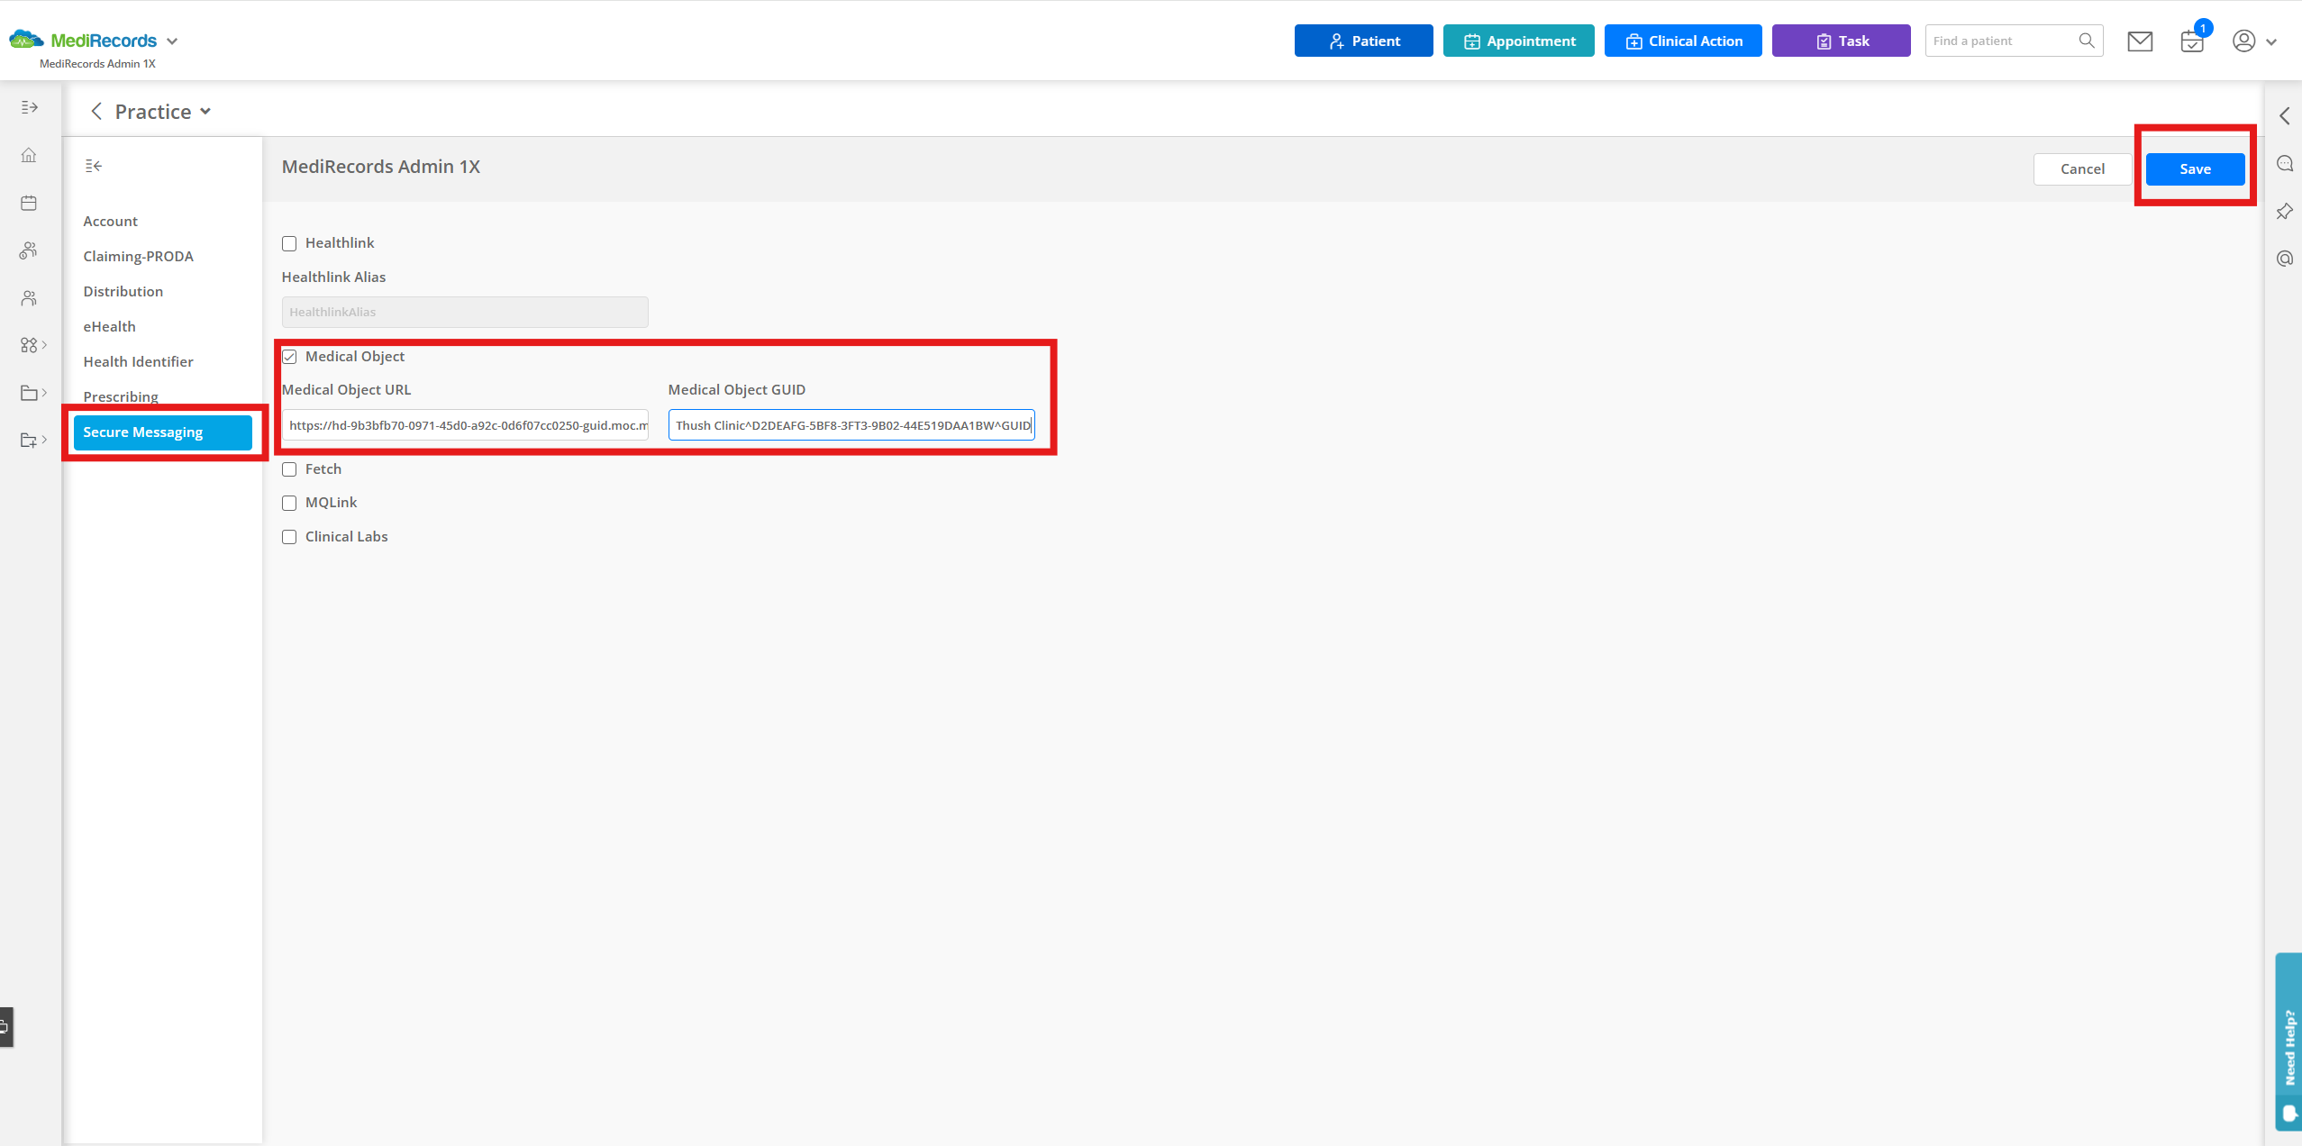The height and width of the screenshot is (1146, 2302).
Task: Tick the Healthlink checkbox
Action: (x=289, y=243)
